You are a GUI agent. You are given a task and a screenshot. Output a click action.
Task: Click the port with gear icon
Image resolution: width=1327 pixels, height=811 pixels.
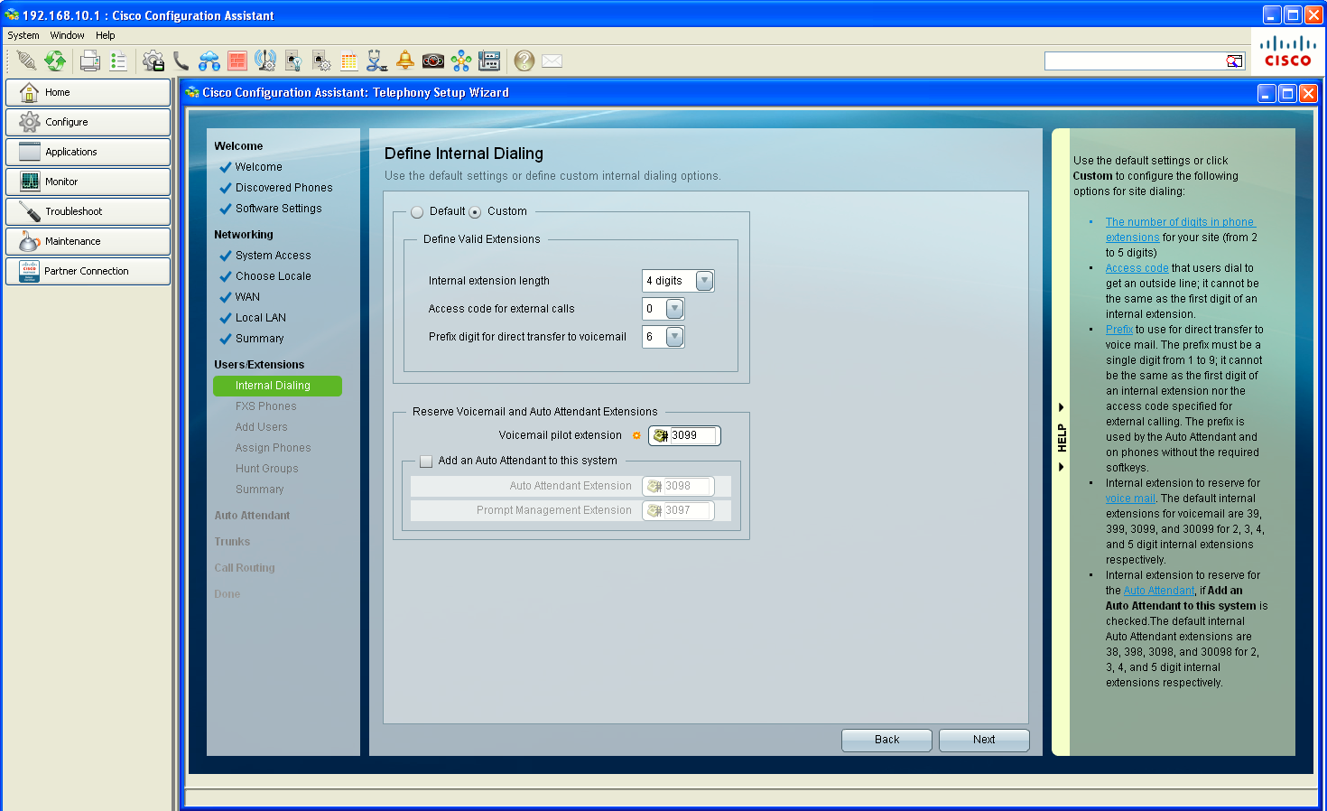point(321,61)
